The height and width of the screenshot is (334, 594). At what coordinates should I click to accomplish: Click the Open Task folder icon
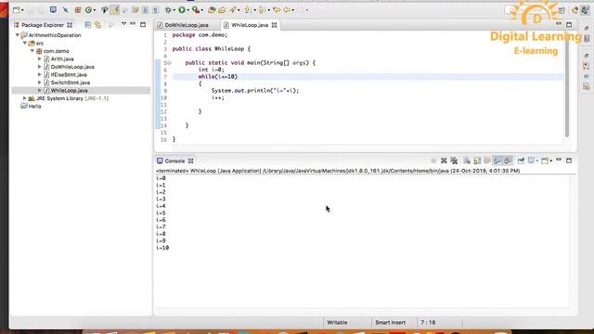pyautogui.click(x=222, y=10)
